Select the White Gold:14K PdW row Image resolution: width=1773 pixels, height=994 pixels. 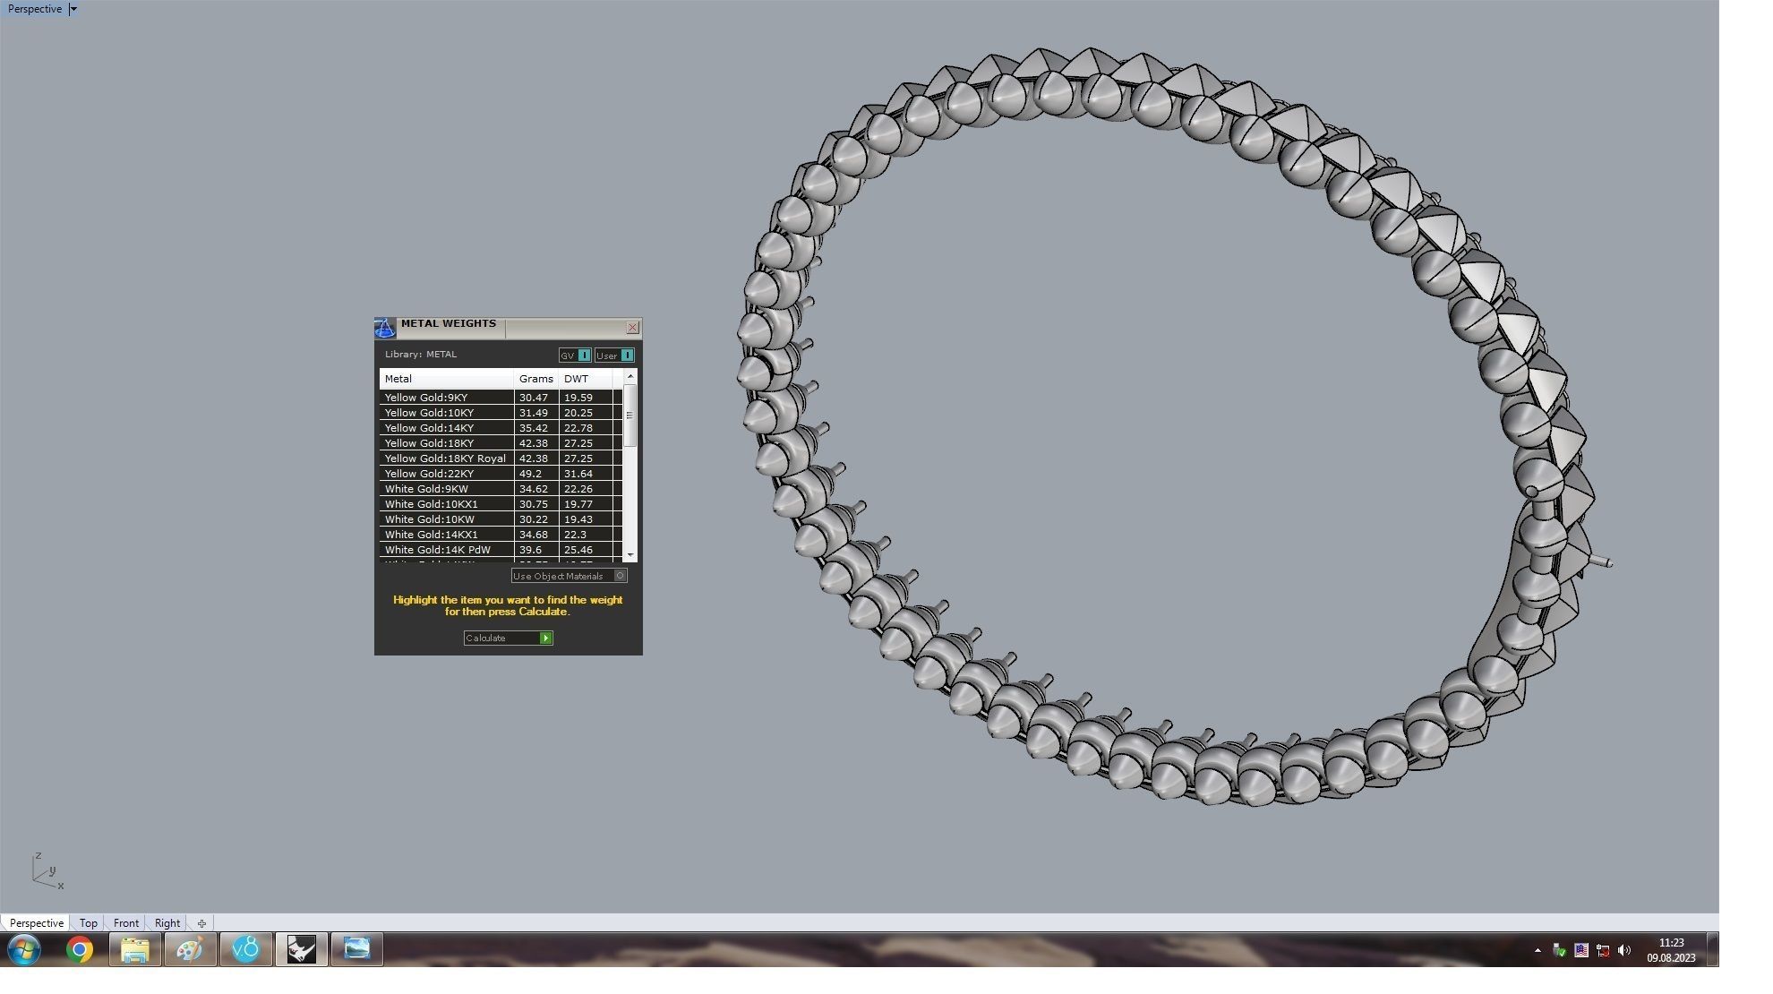(x=501, y=550)
